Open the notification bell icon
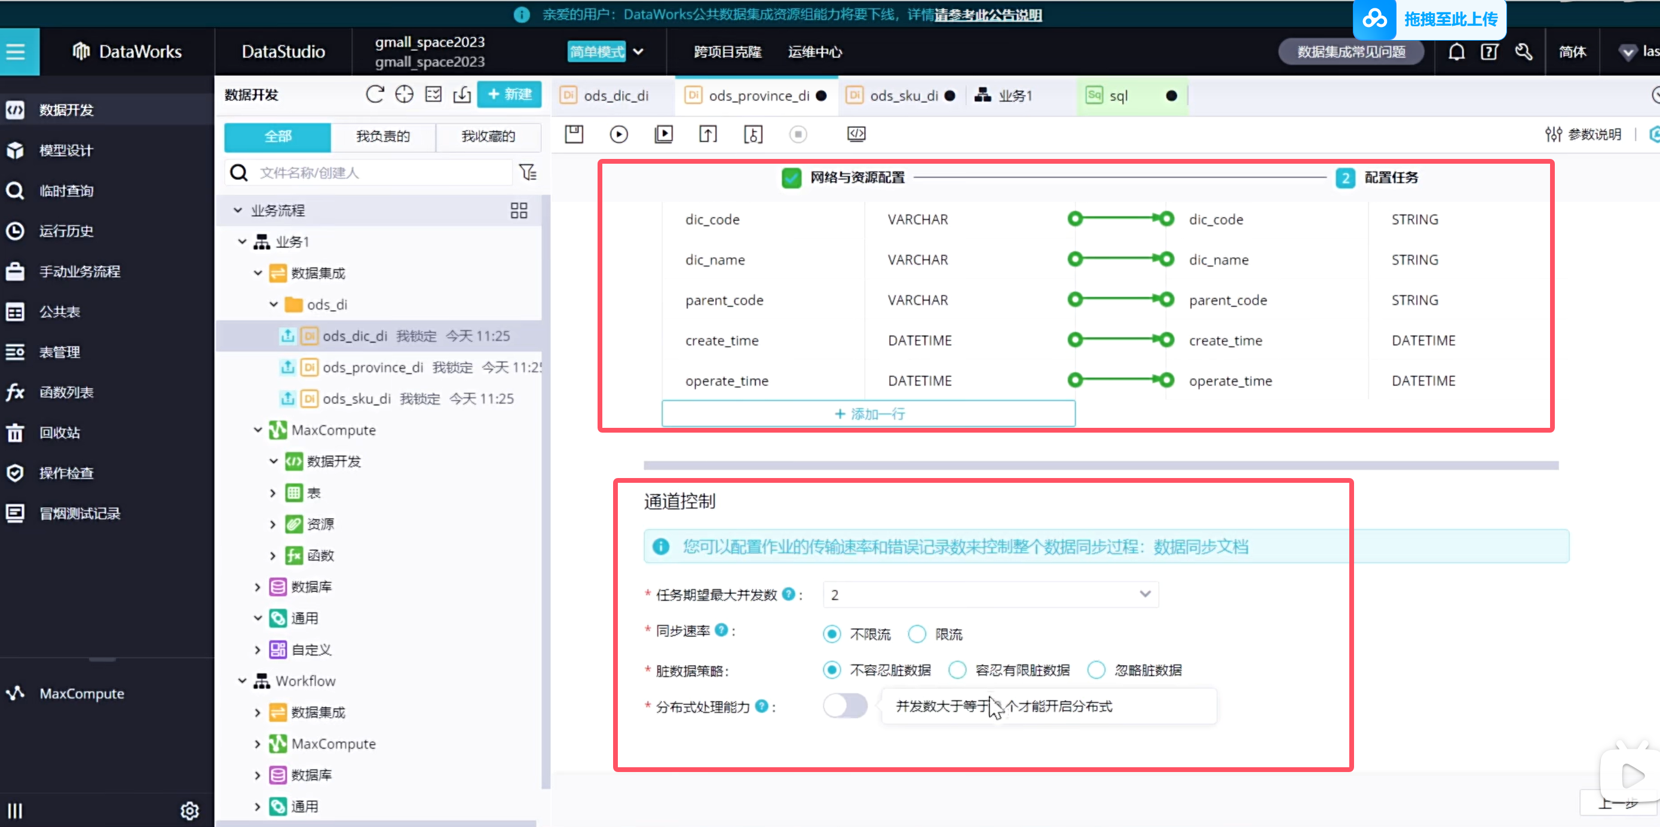1660x827 pixels. tap(1456, 51)
